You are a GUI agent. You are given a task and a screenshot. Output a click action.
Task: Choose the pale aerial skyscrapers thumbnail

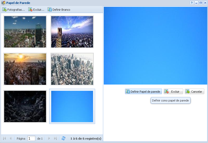(72, 69)
